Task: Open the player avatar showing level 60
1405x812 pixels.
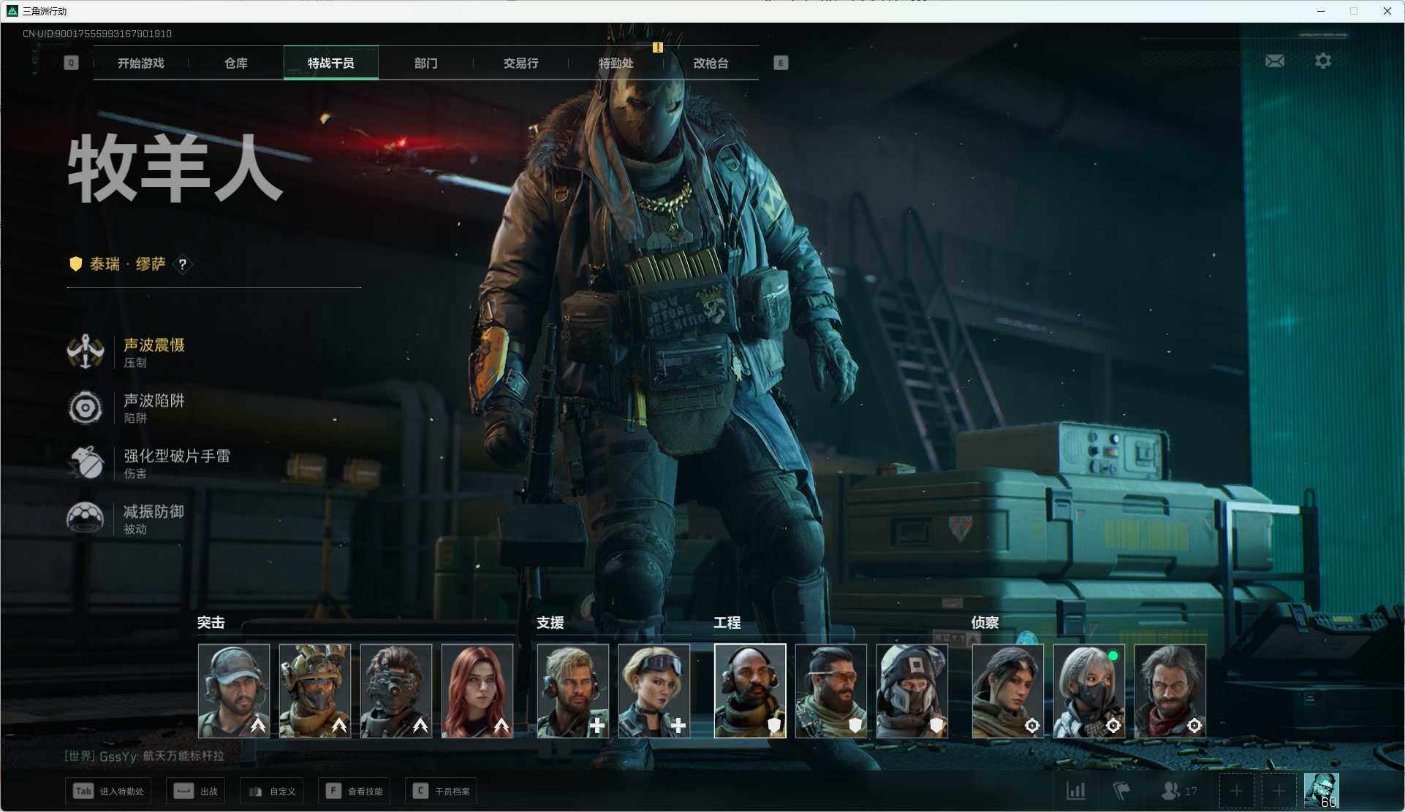Action: 1322,791
